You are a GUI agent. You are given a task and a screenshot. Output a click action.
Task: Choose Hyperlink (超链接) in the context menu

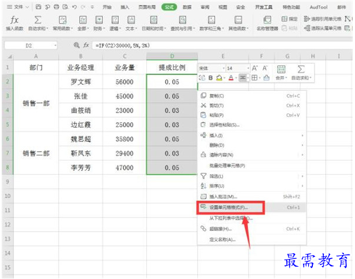[x=251, y=229]
